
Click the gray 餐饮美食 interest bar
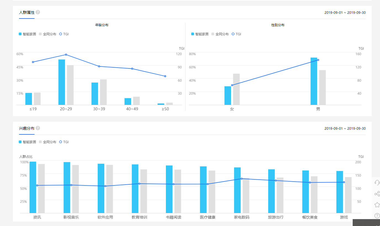coord(314,195)
